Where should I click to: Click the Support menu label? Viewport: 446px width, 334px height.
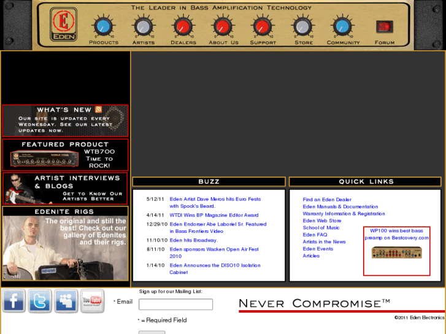pyautogui.click(x=263, y=42)
